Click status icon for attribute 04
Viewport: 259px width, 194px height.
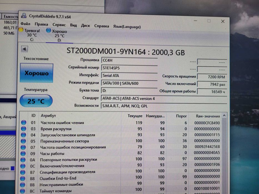click(23, 135)
